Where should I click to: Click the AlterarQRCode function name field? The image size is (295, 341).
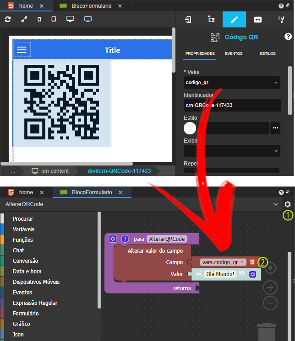pyautogui.click(x=167, y=239)
